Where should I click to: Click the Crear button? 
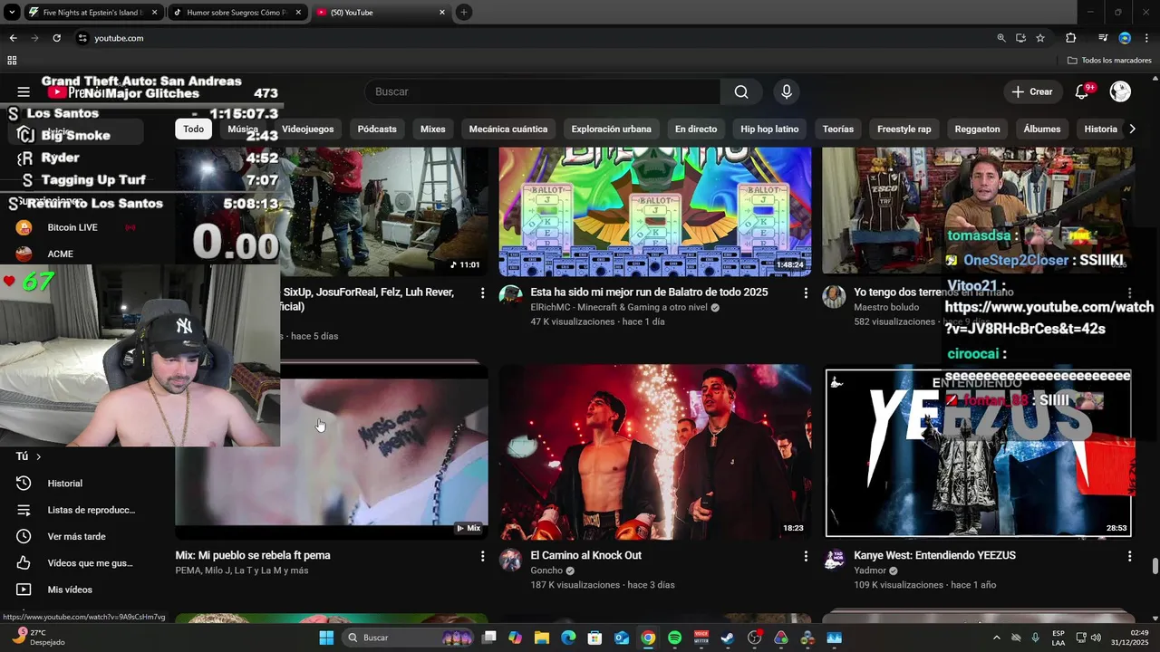point(1032,91)
